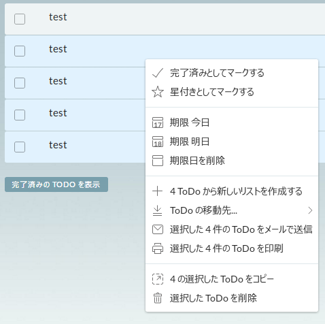
Task: Expand the ToDo の移動先 submenu chevron
Action: [310, 210]
